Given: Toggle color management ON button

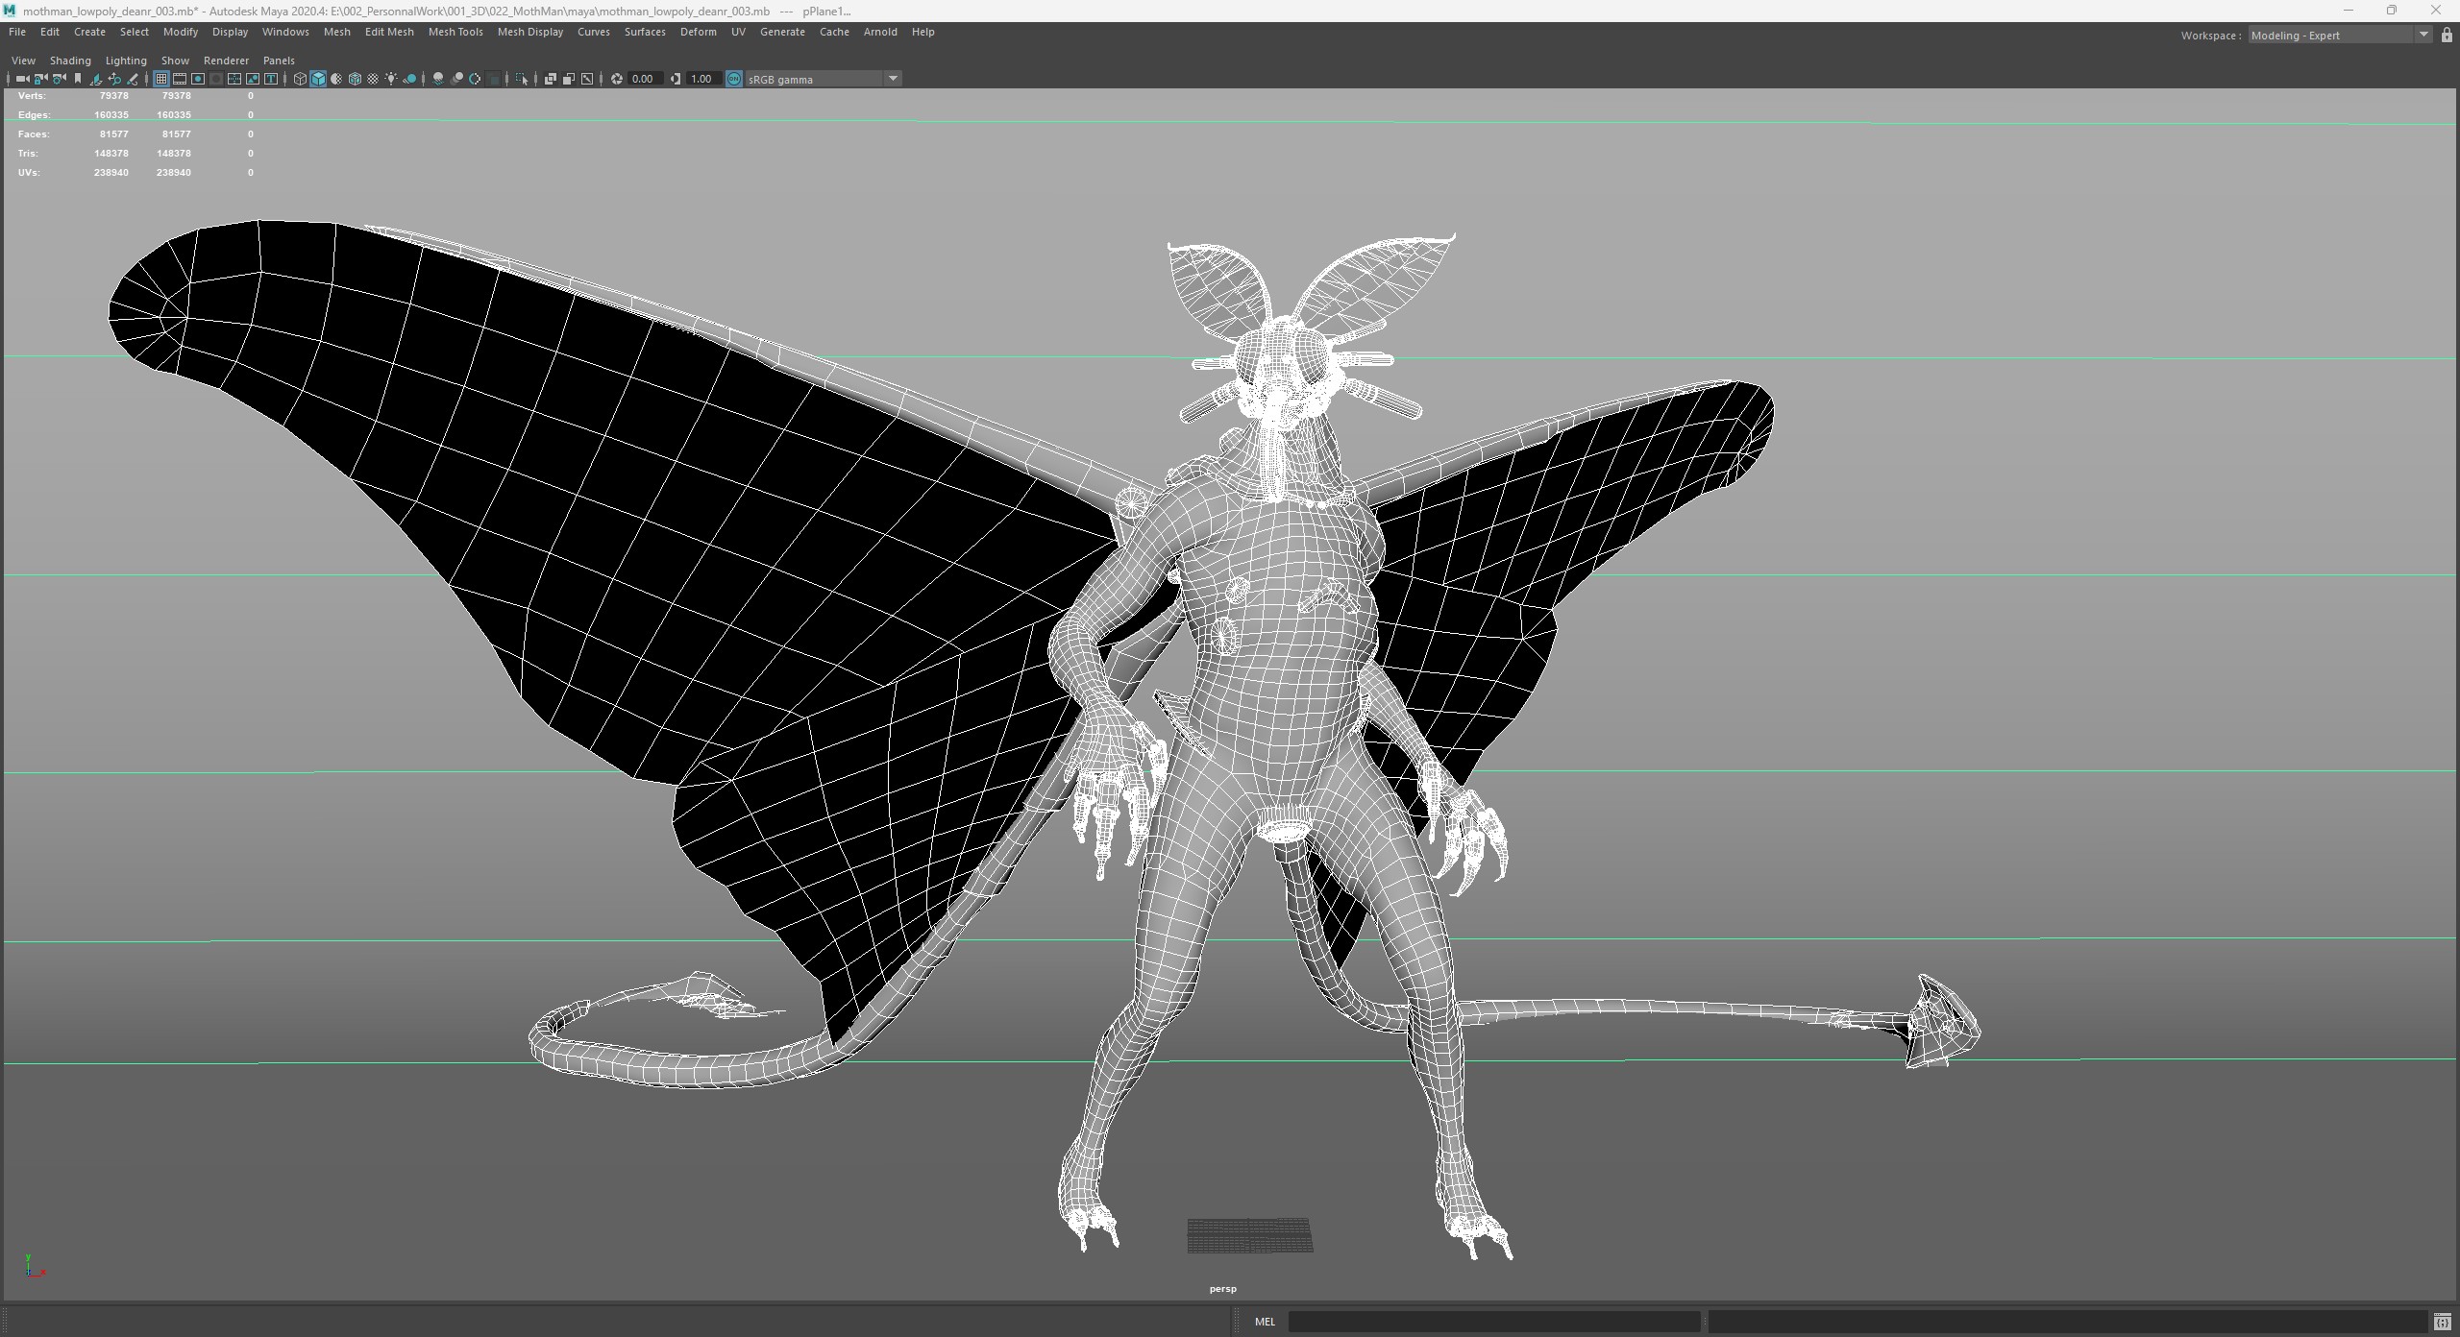Looking at the screenshot, I should click(734, 79).
